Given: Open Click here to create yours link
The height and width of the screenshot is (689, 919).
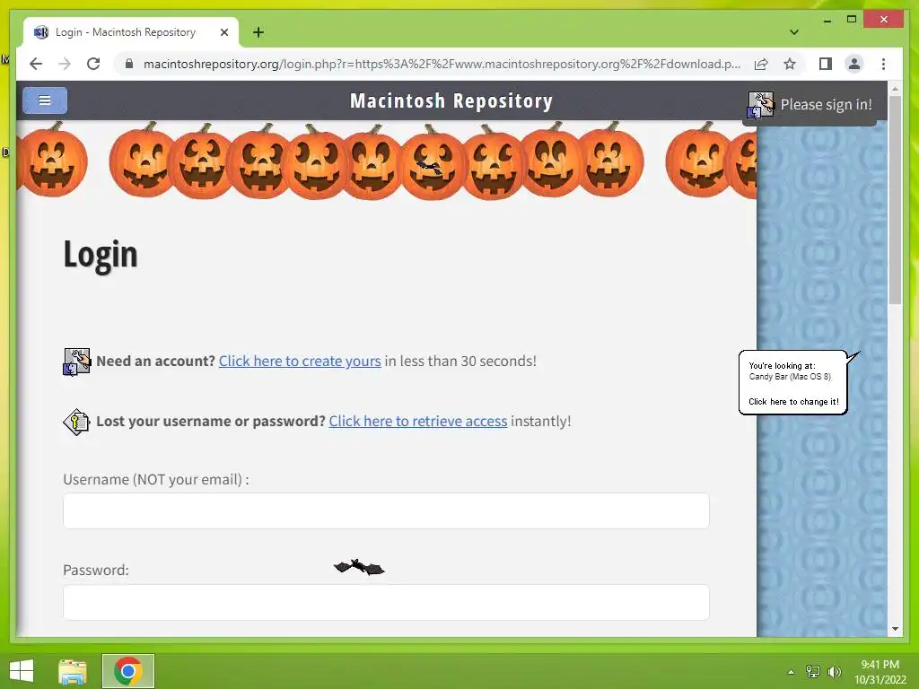Looking at the screenshot, I should (300, 361).
